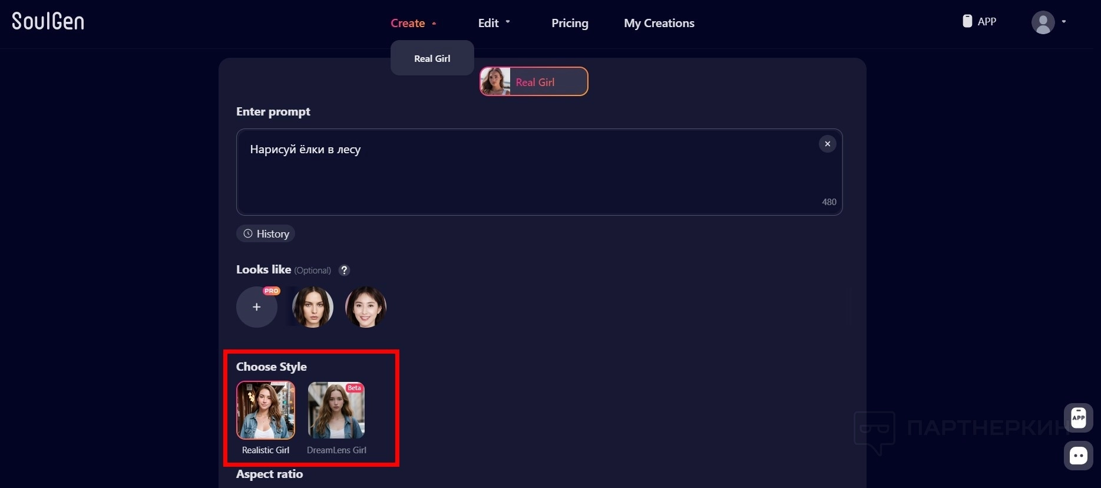This screenshot has height=488, width=1101.
Task: Add a custom face with plus button
Action: pos(257,307)
